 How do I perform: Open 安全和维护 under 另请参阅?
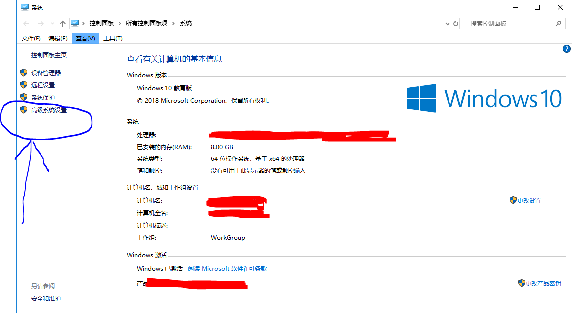[46, 298]
